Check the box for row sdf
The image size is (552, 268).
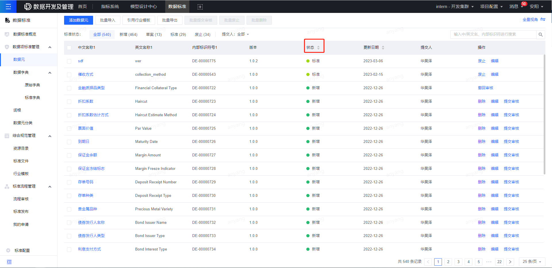69,61
